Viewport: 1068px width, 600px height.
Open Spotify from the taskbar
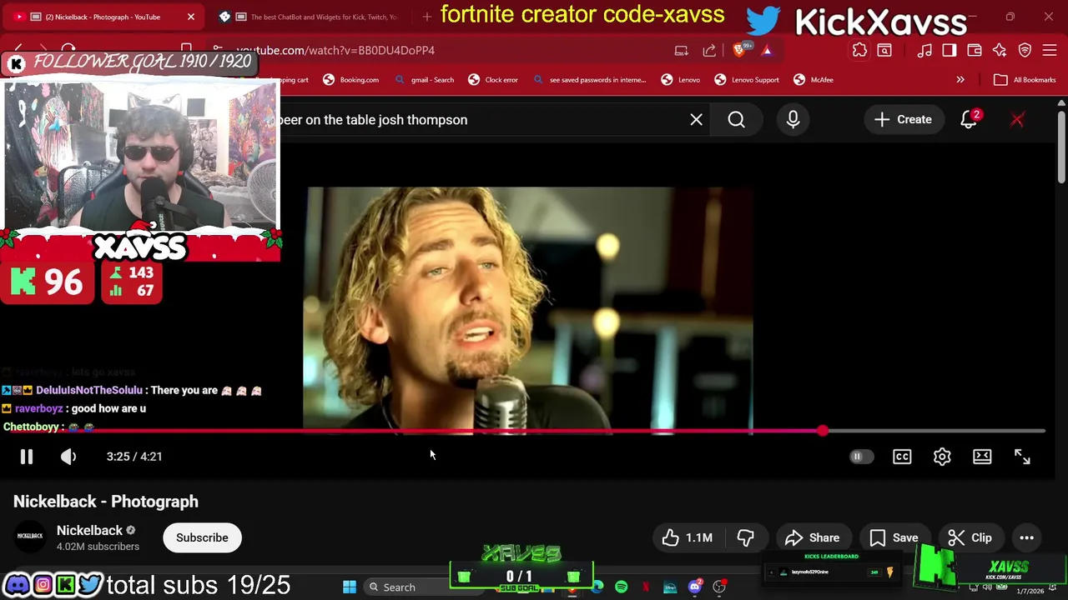pyautogui.click(x=621, y=587)
